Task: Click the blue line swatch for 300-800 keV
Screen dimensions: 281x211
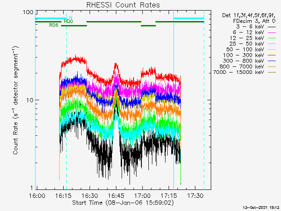Action: (x=272, y=61)
